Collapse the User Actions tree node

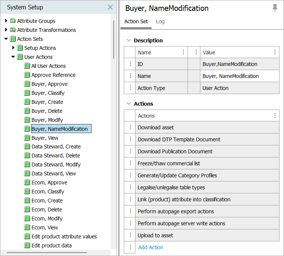13,57
